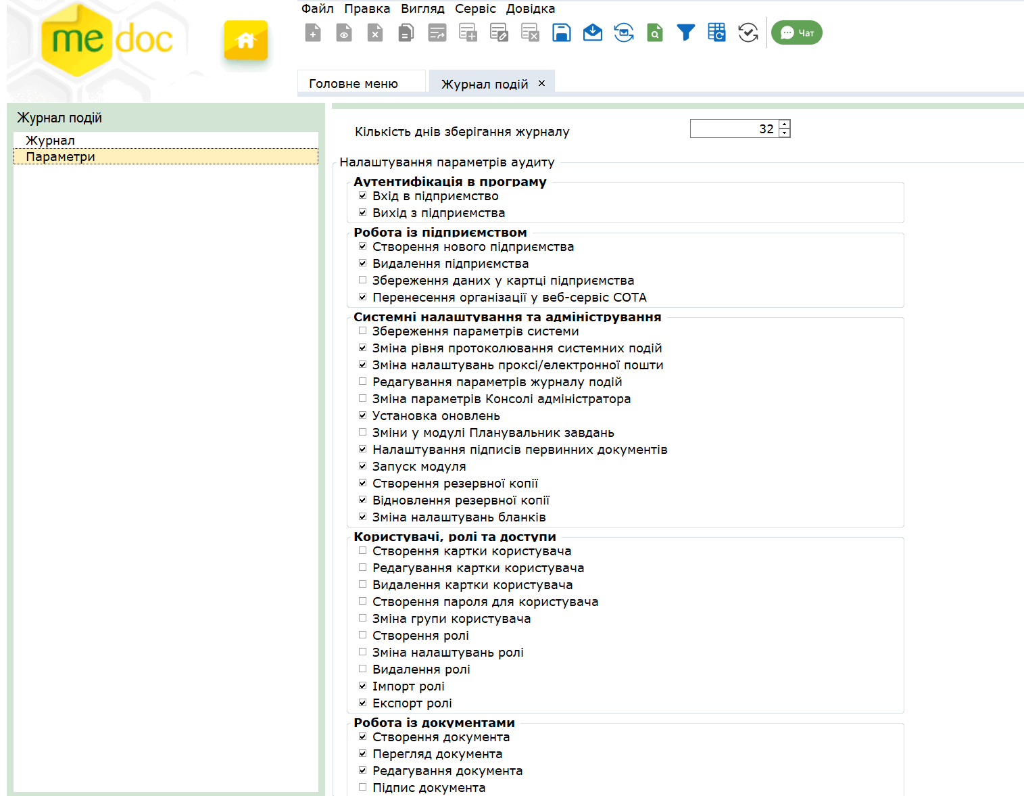Uncheck Вхід в підприємство checkbox
This screenshot has width=1024, height=796.
click(x=363, y=195)
